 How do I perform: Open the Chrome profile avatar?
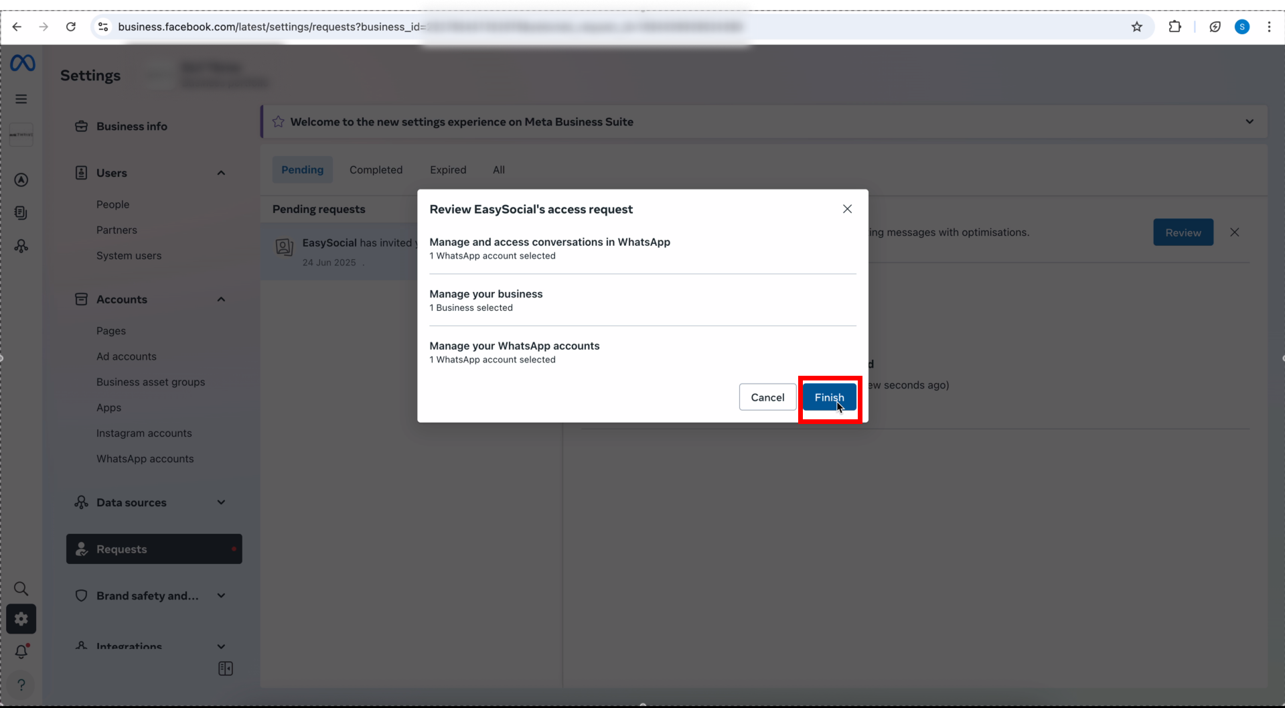[1242, 27]
